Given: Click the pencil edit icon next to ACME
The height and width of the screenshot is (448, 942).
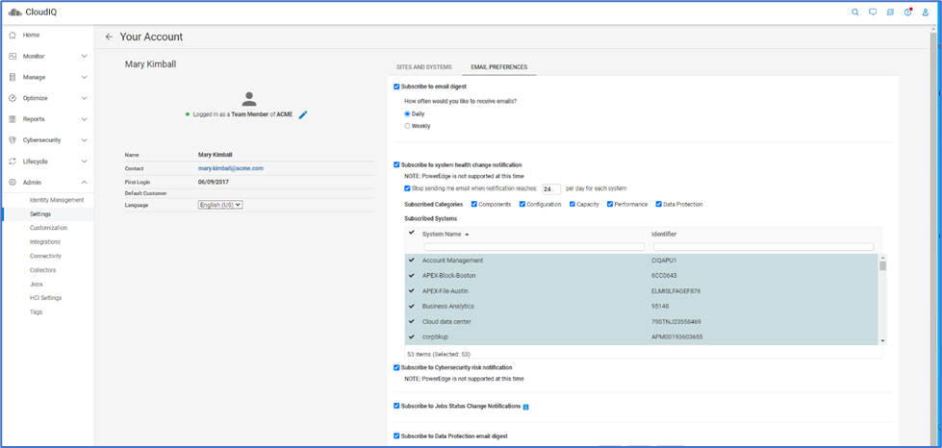Looking at the screenshot, I should (303, 114).
